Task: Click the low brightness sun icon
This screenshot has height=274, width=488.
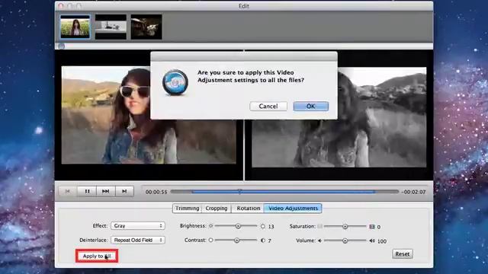Action: click(210, 226)
